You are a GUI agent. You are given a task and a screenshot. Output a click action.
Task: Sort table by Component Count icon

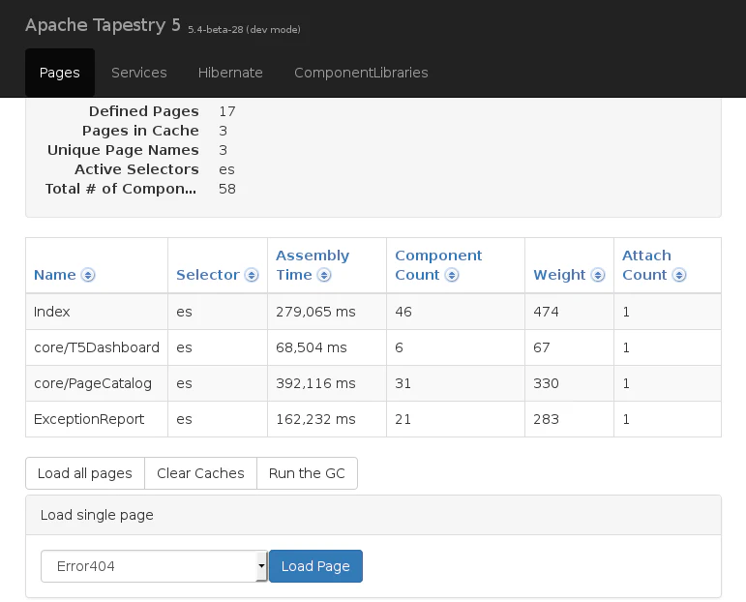(451, 275)
